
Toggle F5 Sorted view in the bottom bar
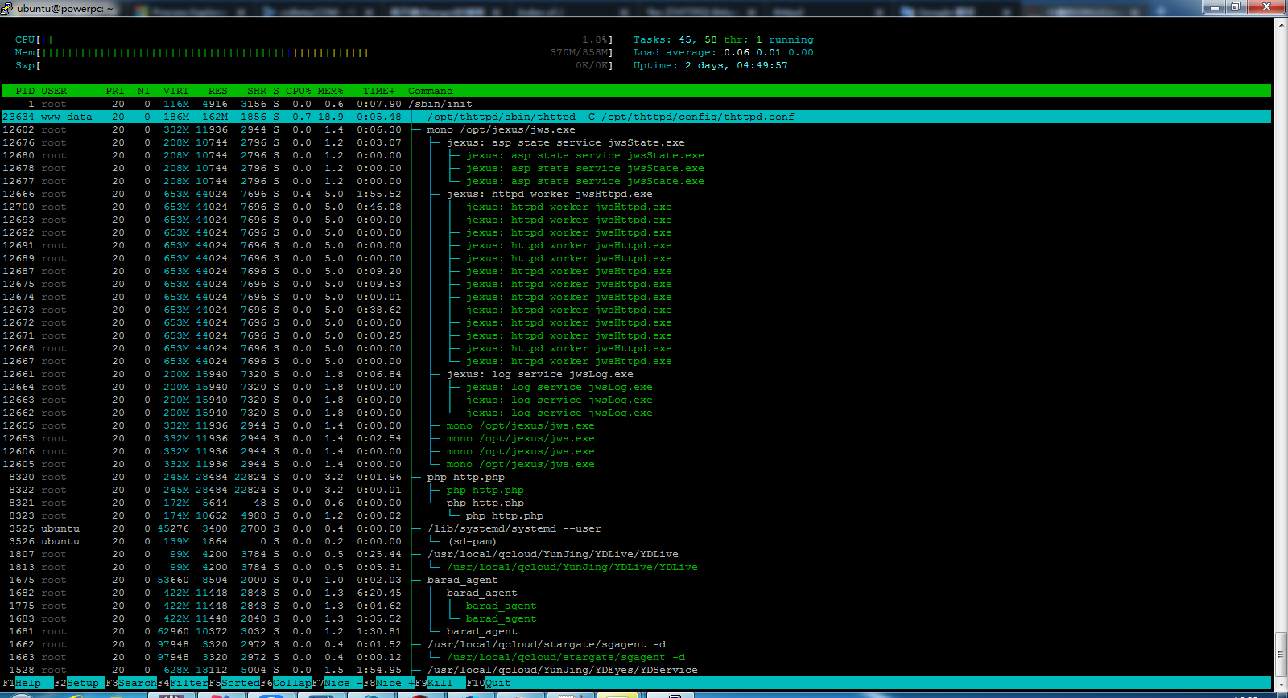234,683
